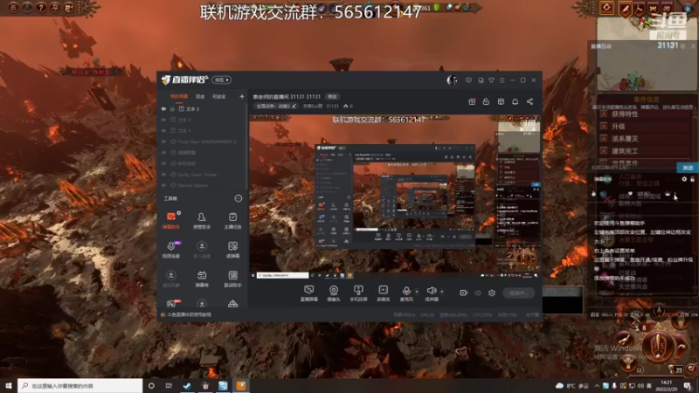Open Task View on the taskbar
This screenshot has height=393, width=699.
169,385
